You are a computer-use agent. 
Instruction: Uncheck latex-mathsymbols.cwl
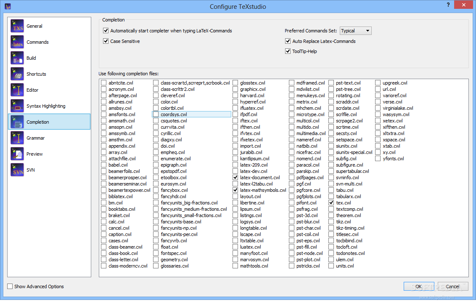pos(235,190)
